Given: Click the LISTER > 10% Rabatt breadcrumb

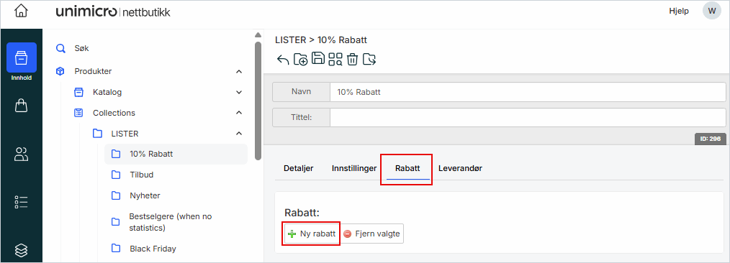Looking at the screenshot, I should (321, 40).
